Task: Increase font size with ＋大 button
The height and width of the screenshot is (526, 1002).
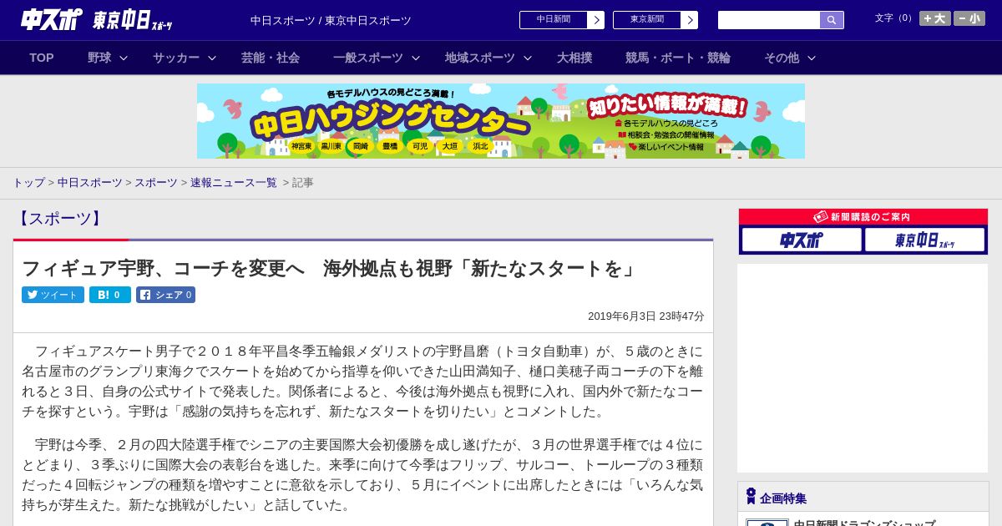Action: [935, 18]
